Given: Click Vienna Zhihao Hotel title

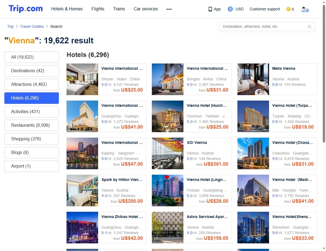Looking at the screenshot, I should point(122,217).
